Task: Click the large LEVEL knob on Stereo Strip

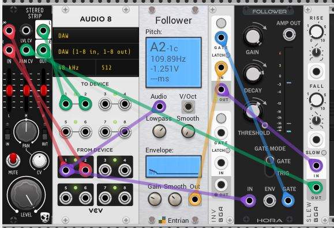Action: (26, 195)
